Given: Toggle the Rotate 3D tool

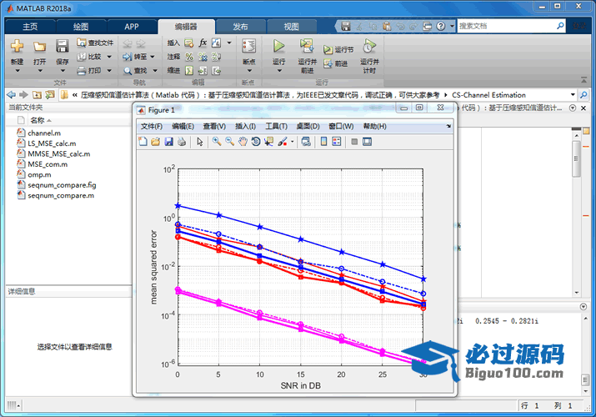Looking at the screenshot, I should [x=256, y=142].
